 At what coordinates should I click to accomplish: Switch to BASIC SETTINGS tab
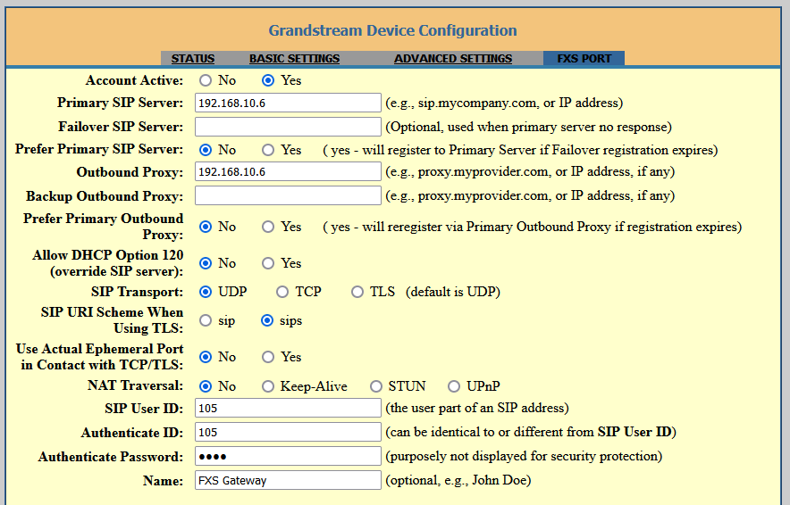[x=294, y=59]
